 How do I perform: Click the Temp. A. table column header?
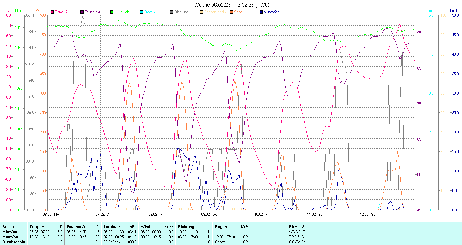[x=38, y=226]
